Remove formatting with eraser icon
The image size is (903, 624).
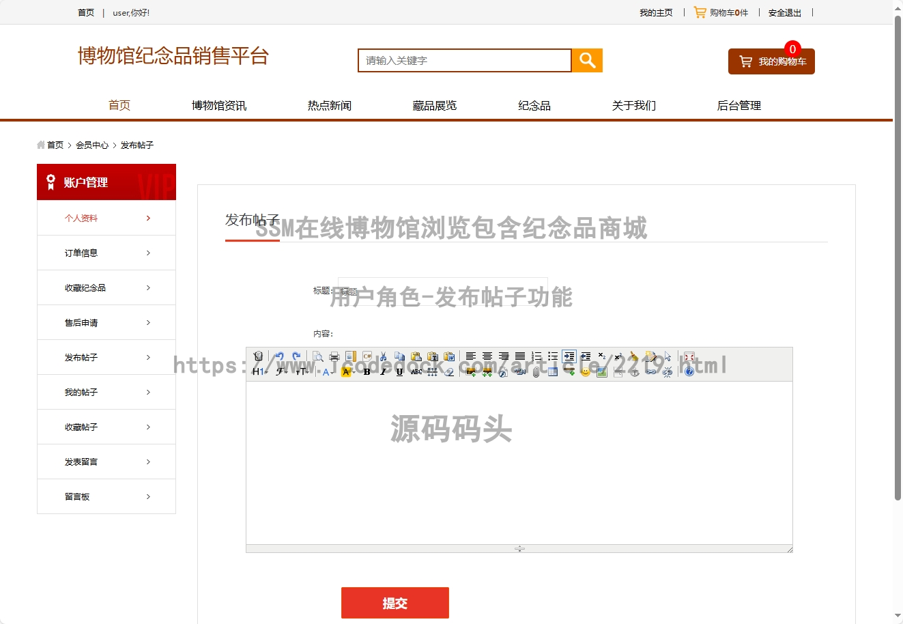[449, 372]
